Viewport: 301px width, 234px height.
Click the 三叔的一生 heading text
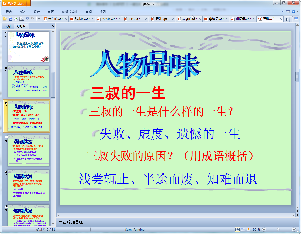pos(128,93)
